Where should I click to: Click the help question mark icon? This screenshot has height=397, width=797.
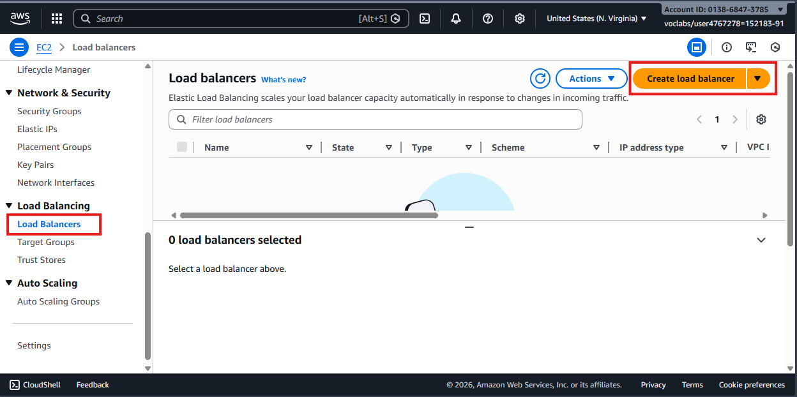pyautogui.click(x=488, y=19)
